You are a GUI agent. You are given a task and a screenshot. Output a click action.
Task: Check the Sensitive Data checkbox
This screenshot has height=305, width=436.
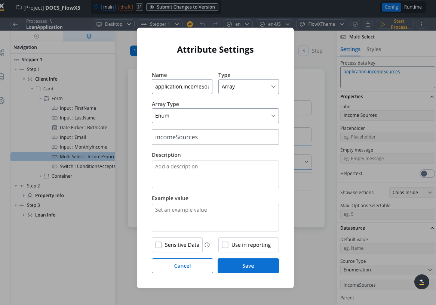pos(159,245)
